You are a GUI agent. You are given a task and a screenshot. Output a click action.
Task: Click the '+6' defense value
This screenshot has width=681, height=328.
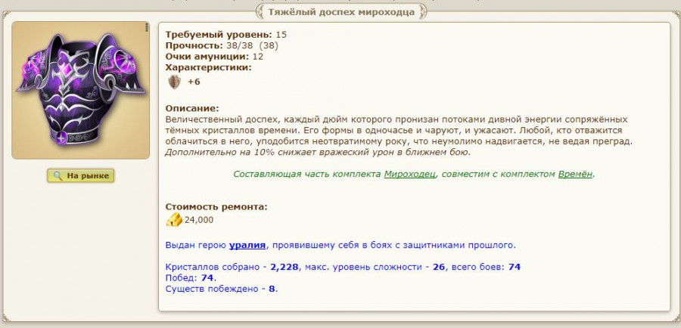click(194, 82)
